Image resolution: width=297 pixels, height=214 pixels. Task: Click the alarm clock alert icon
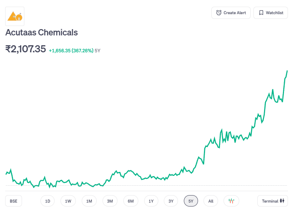(219, 13)
